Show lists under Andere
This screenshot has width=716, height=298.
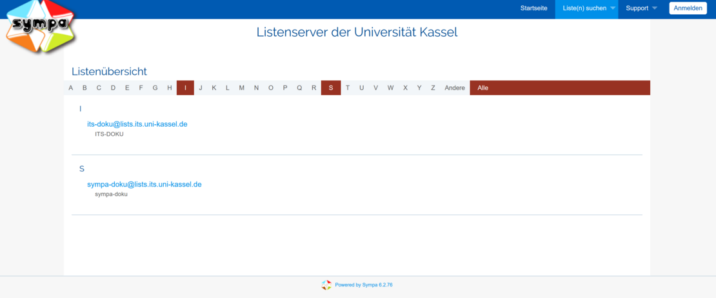click(455, 88)
